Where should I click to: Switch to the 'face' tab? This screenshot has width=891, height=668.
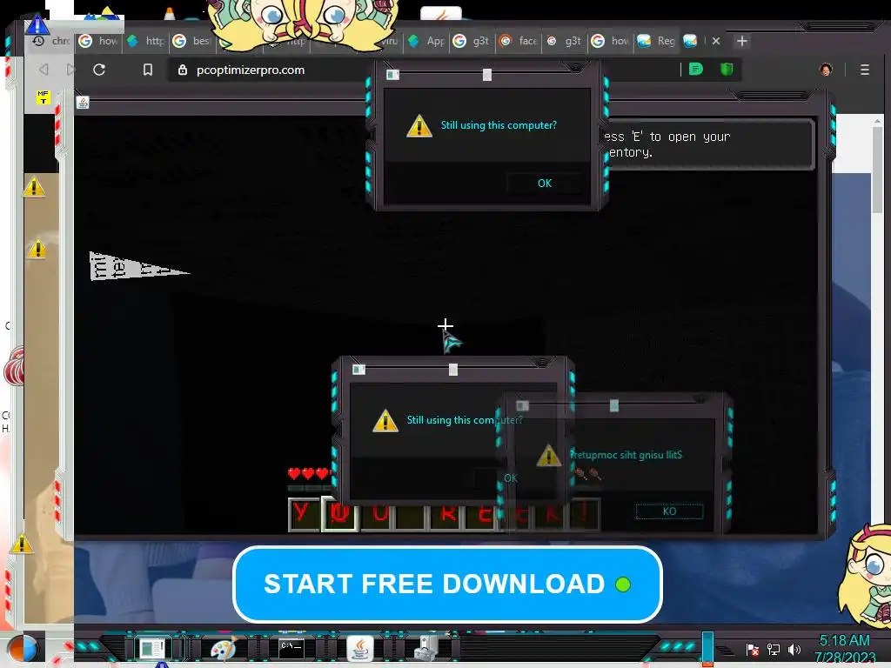519,41
